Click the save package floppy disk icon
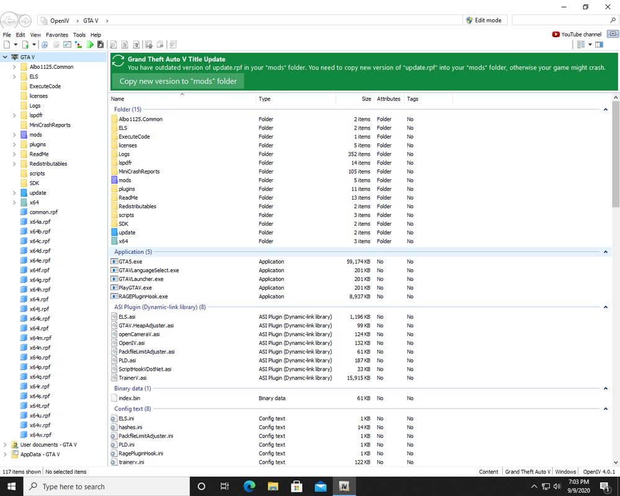This screenshot has height=496, width=620. [100, 45]
